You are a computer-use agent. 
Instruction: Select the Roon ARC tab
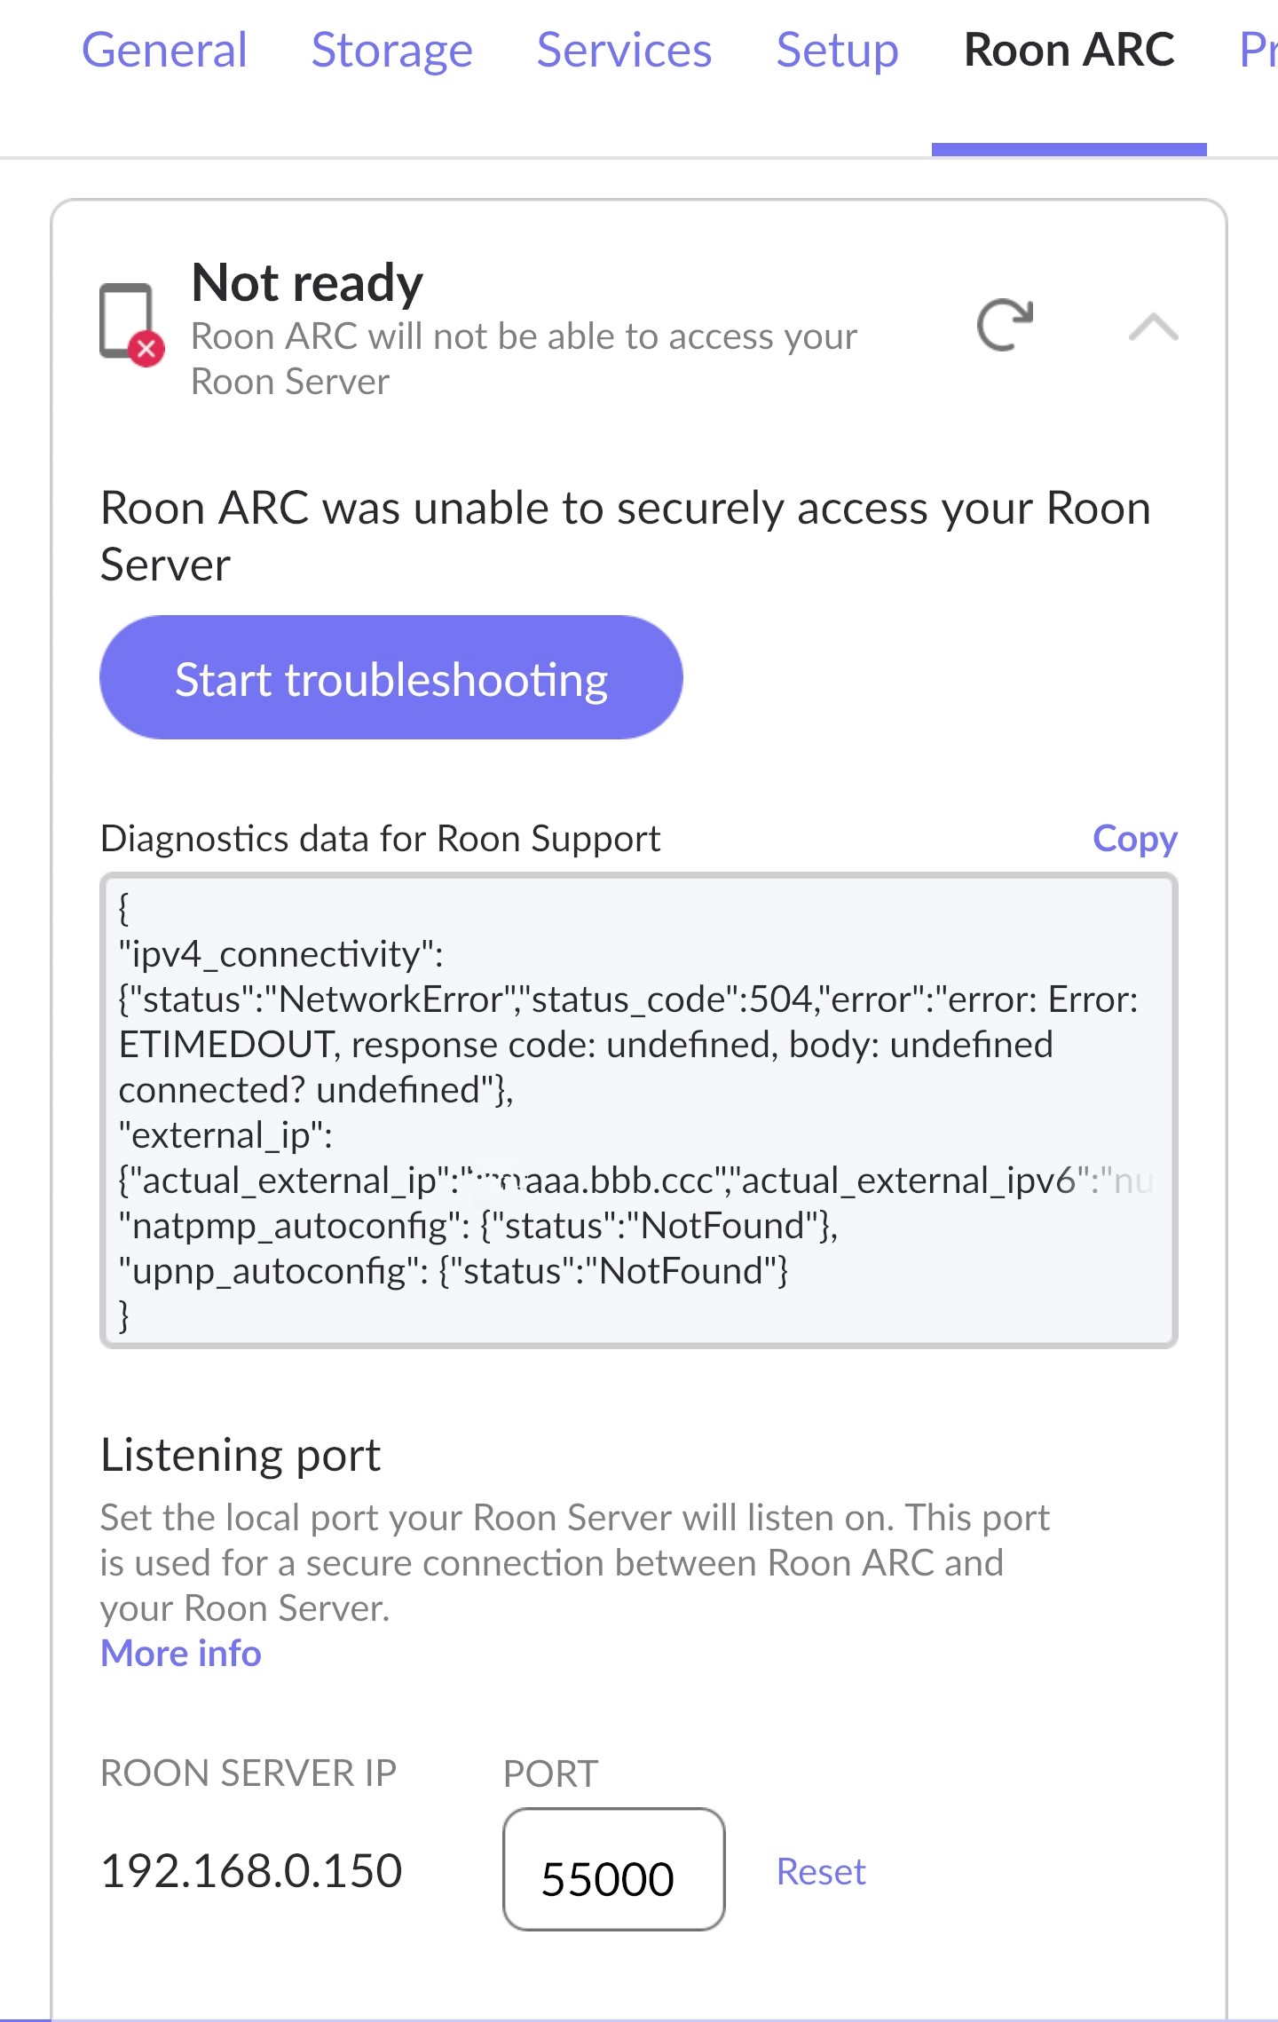tap(1069, 50)
